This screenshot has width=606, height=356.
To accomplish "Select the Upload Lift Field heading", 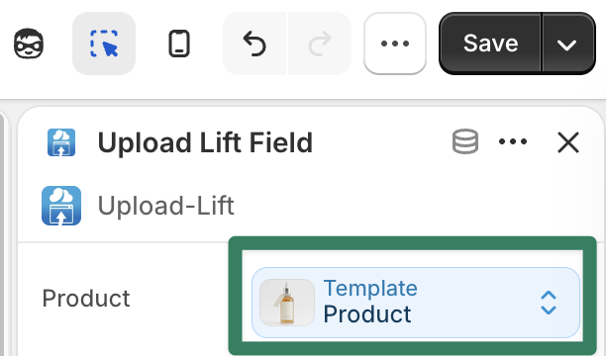I will click(x=205, y=142).
